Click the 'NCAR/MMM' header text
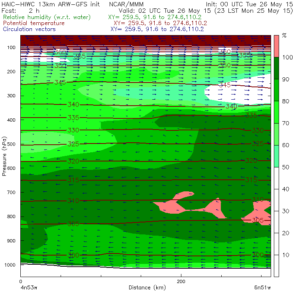Screen dimensions: 295x295 [126, 4]
